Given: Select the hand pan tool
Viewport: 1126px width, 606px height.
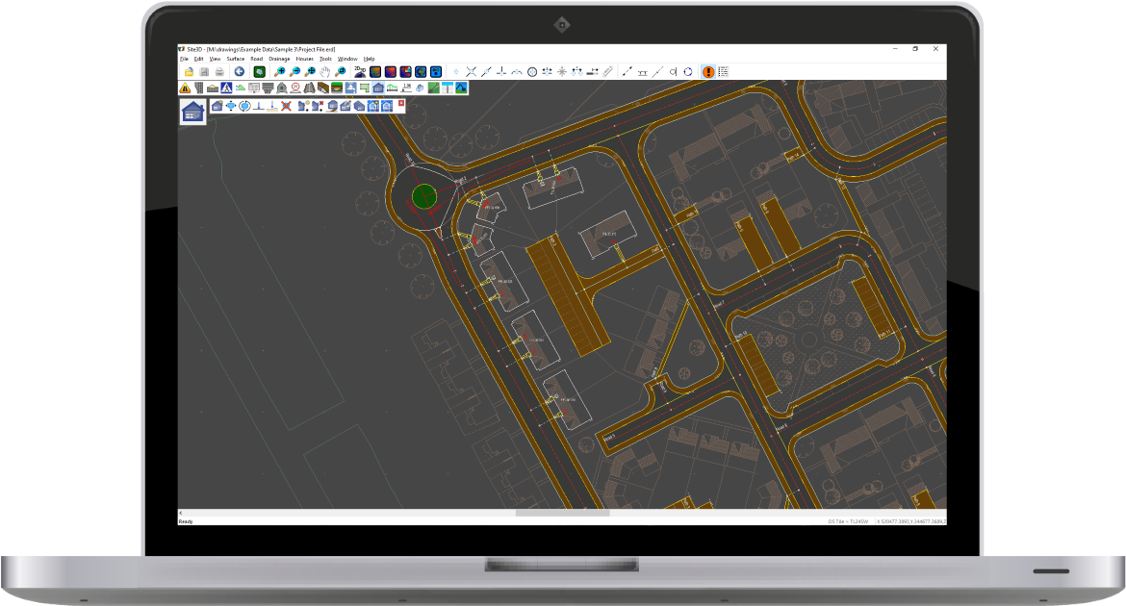Looking at the screenshot, I should [x=324, y=72].
